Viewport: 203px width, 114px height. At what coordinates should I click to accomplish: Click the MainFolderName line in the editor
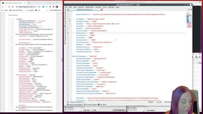[x=85, y=56]
